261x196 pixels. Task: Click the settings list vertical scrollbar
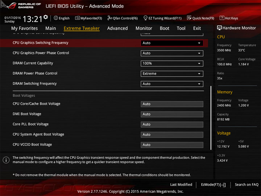211,118
